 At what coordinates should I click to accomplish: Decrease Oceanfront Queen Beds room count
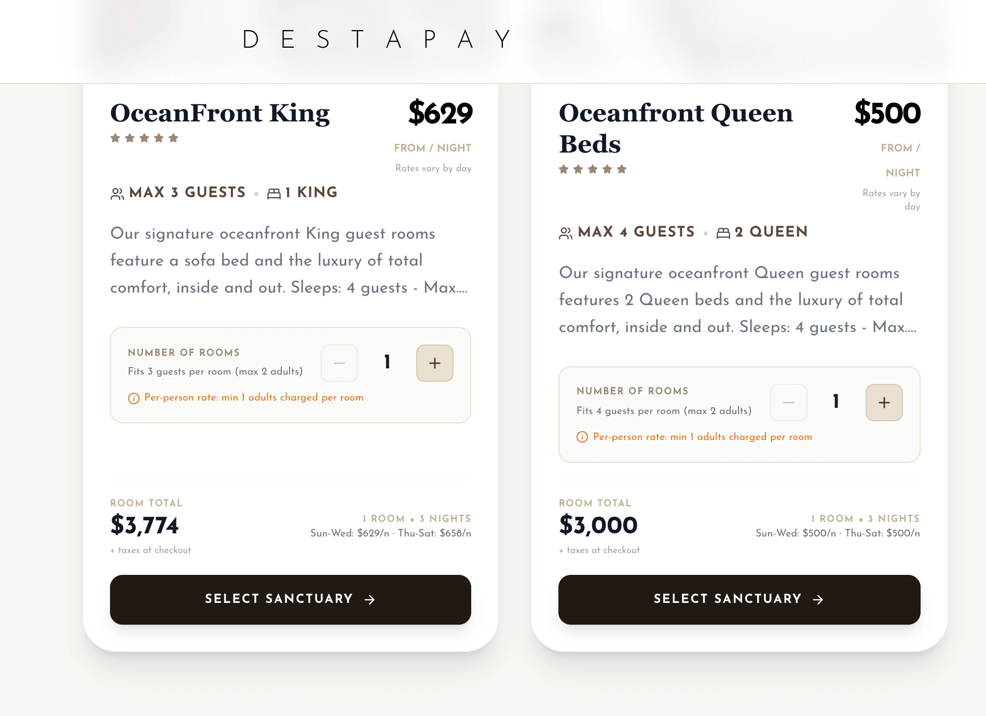[x=789, y=403]
